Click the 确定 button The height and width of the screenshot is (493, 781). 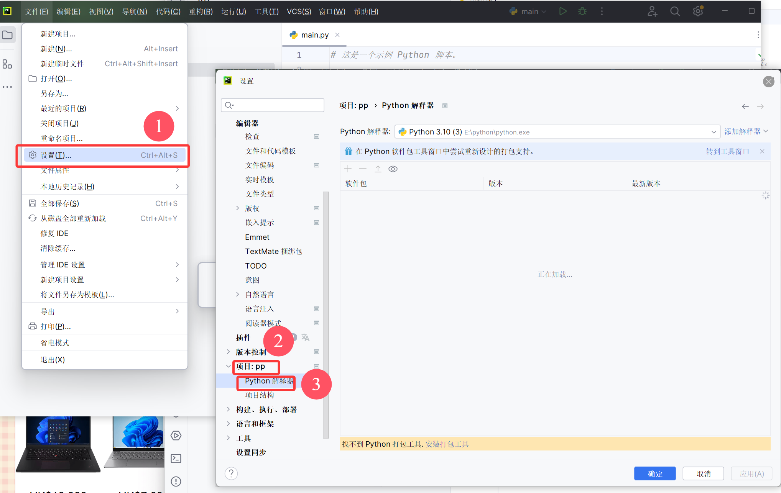tap(655, 474)
